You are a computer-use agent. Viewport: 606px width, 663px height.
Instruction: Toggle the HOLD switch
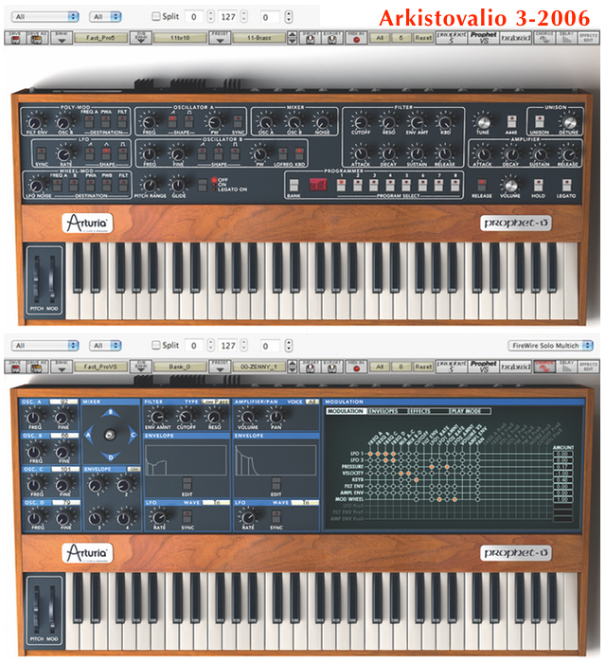pyautogui.click(x=538, y=186)
